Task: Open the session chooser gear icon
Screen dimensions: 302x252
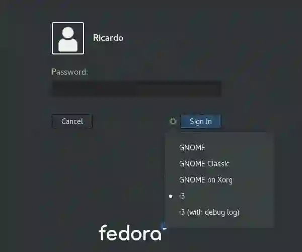Action: (x=173, y=121)
